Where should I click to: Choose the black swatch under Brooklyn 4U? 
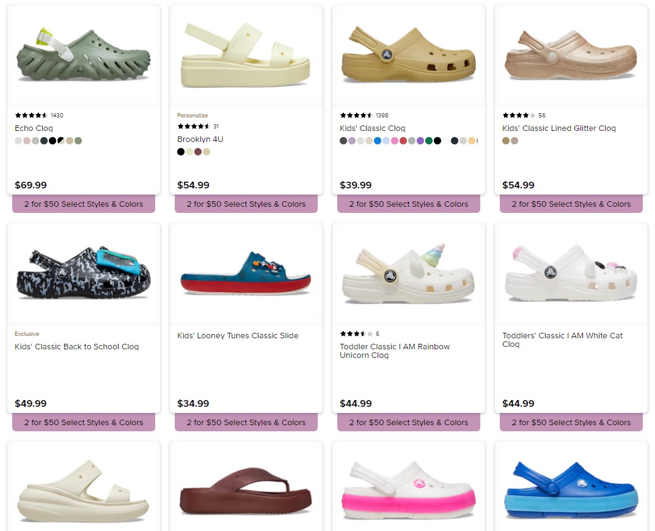tap(181, 152)
